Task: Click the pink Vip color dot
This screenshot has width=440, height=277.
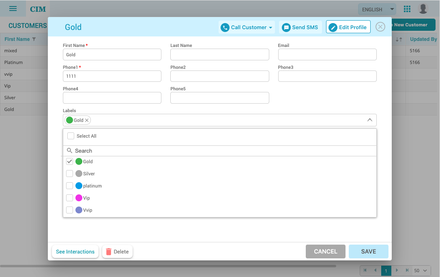Action: point(79,198)
